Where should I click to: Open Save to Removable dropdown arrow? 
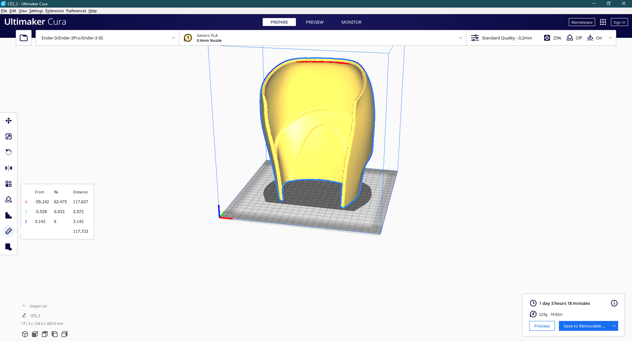coord(614,326)
